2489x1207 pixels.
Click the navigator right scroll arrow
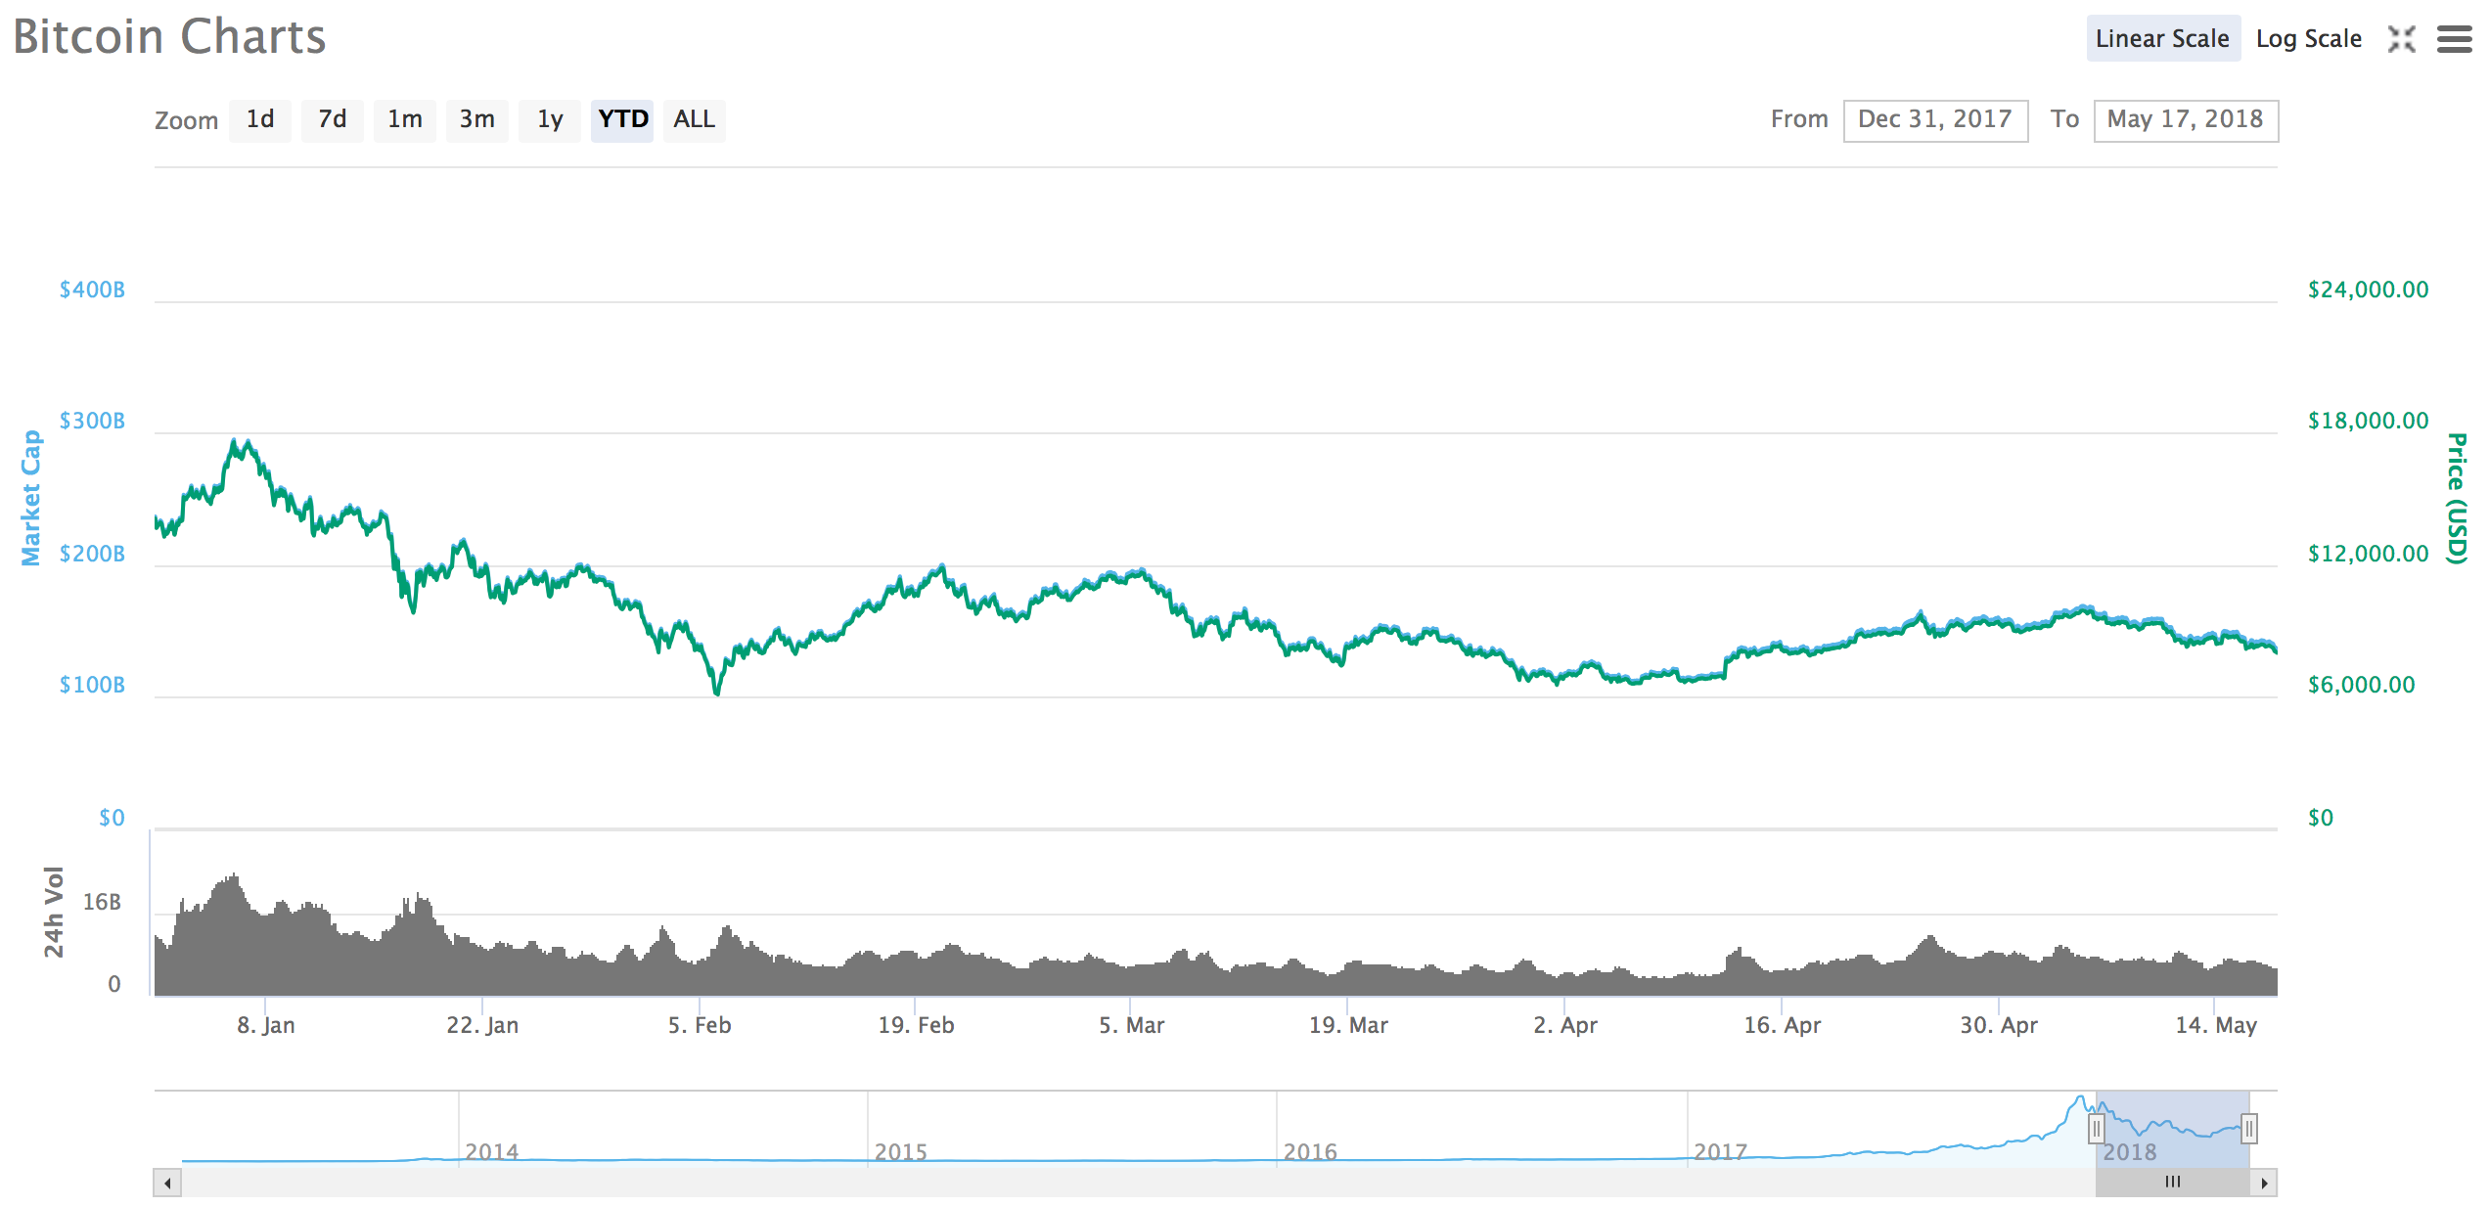tap(2264, 1183)
